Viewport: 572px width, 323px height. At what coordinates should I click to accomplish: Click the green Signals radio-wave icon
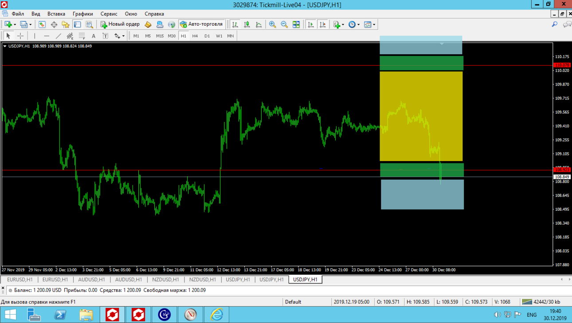coord(172,24)
